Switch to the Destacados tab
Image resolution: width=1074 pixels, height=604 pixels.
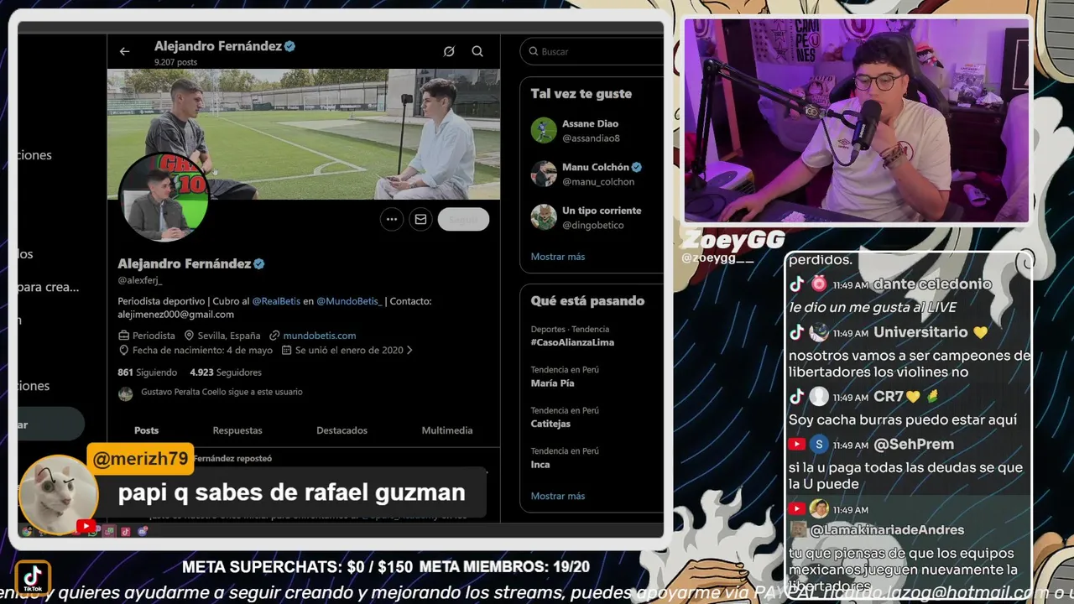(341, 430)
